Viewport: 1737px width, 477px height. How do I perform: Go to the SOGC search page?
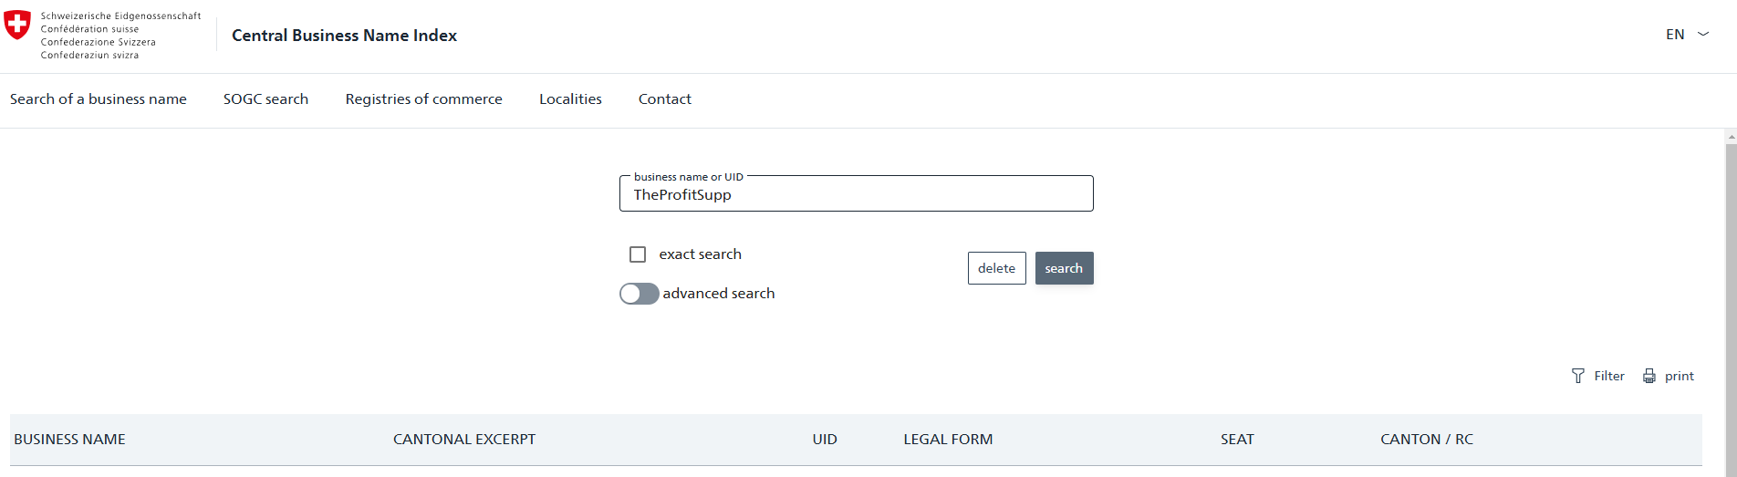[265, 99]
